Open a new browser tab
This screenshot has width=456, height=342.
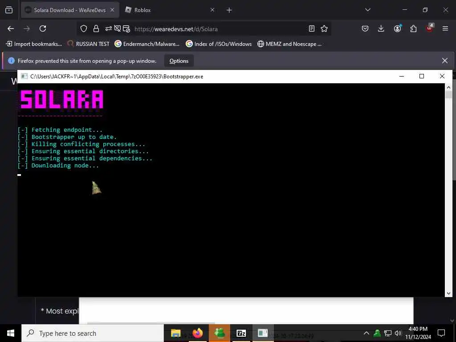click(229, 10)
